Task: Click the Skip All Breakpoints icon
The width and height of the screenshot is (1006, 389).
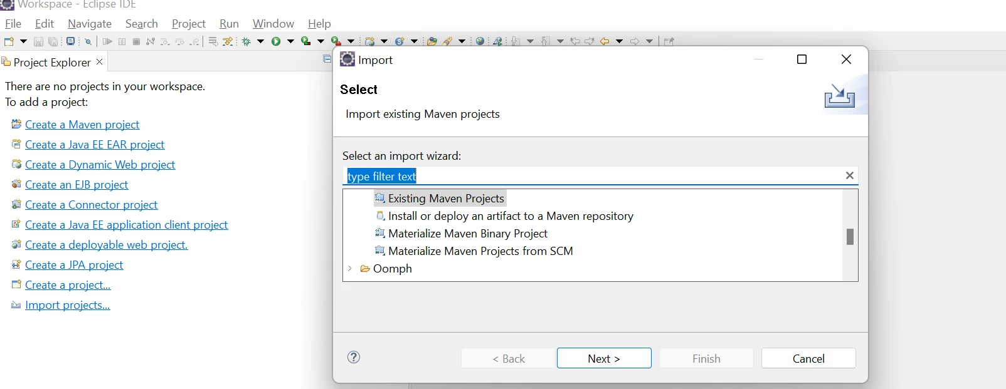Action: pos(88,41)
